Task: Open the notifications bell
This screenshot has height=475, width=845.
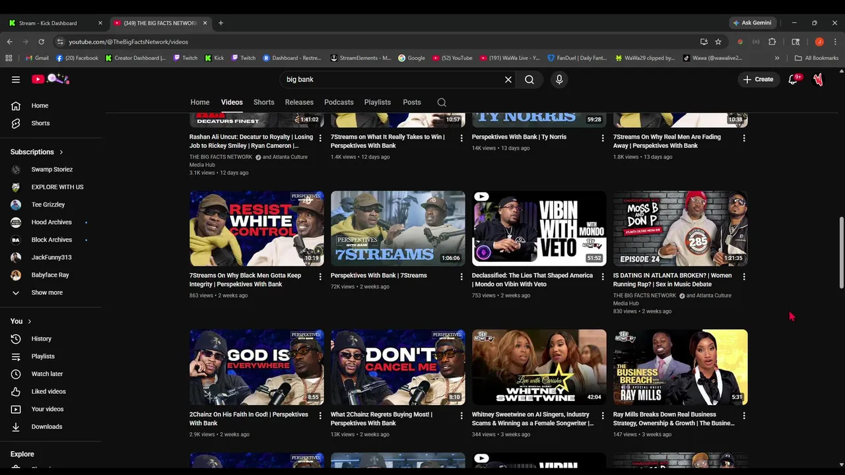Action: click(794, 79)
